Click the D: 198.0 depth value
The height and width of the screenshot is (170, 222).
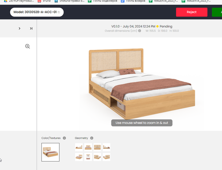tap(163, 31)
